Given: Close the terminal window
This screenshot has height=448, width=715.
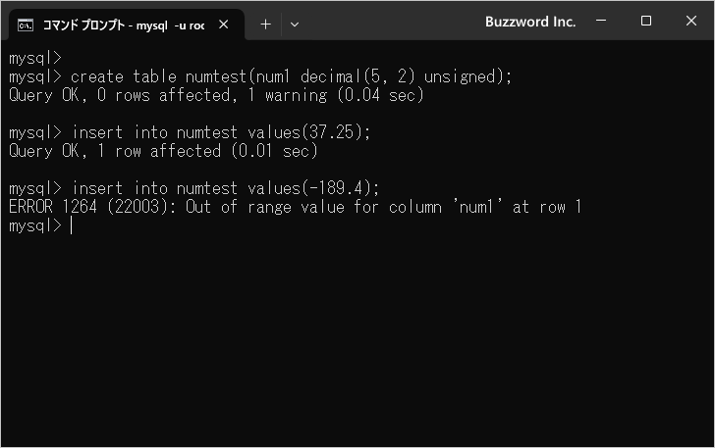Looking at the screenshot, I should [x=691, y=21].
